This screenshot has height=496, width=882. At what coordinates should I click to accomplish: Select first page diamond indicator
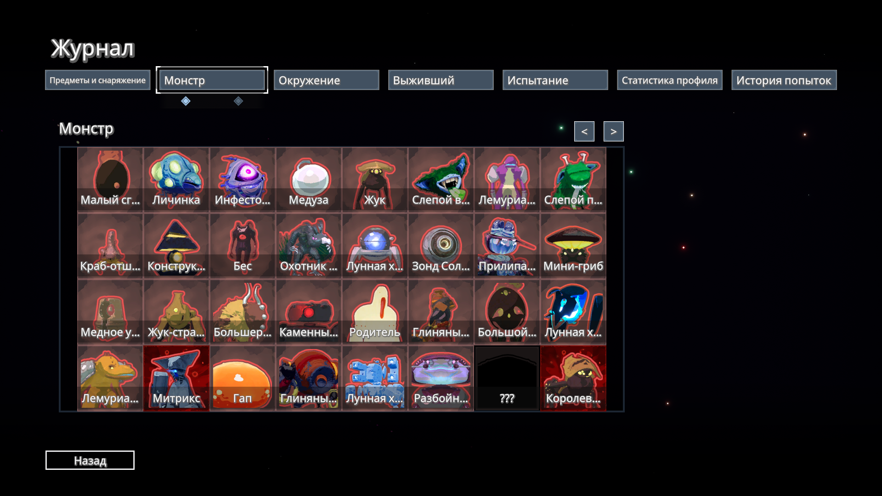186,101
